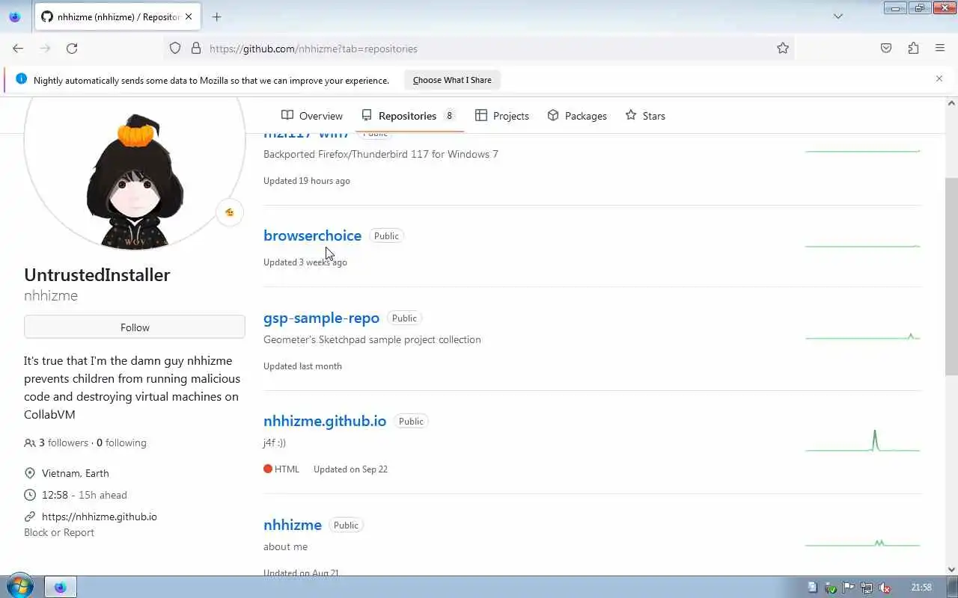Open the nhhizme.github.io repository

point(325,421)
